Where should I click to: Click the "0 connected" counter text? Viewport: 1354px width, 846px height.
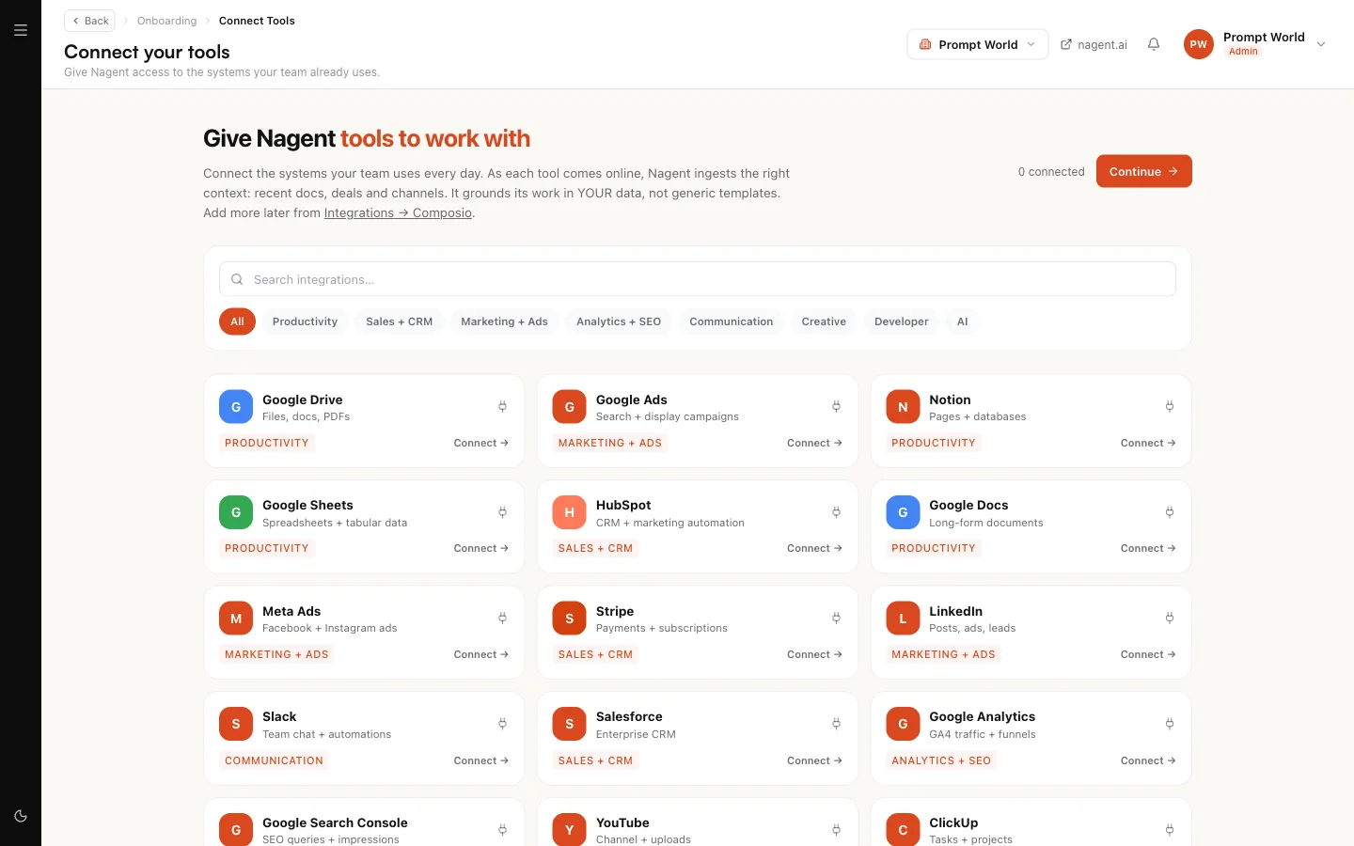coord(1051,172)
